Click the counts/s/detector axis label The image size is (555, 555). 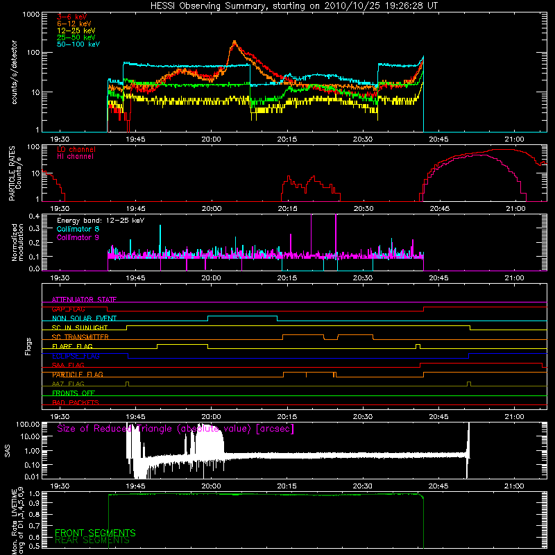click(x=14, y=72)
